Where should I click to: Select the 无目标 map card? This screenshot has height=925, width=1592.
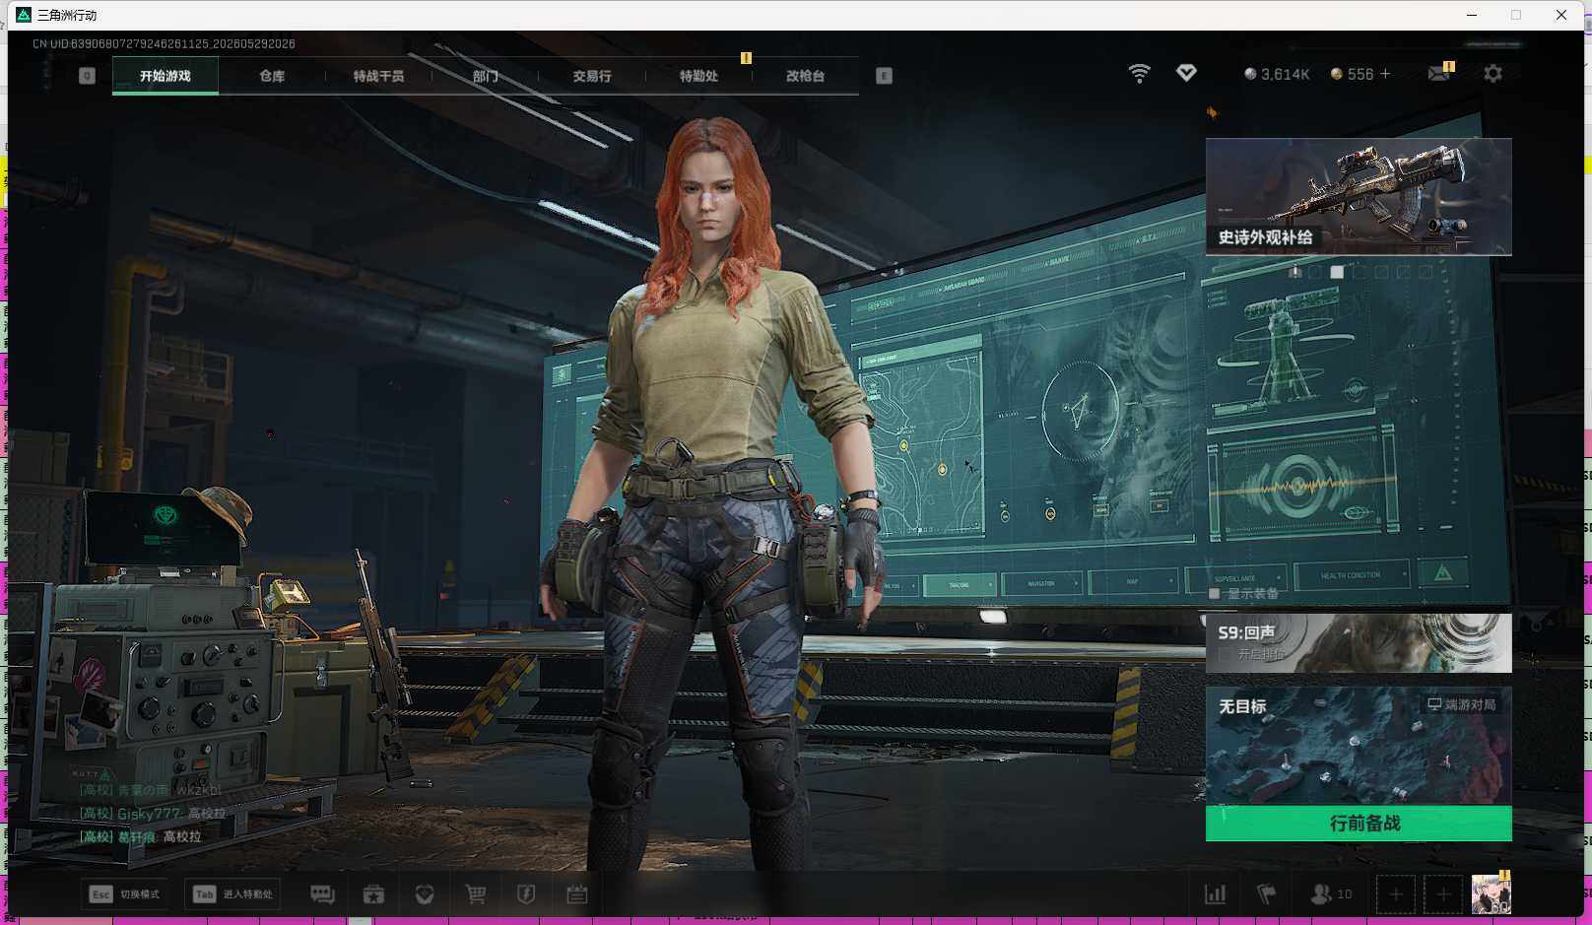[1359, 746]
